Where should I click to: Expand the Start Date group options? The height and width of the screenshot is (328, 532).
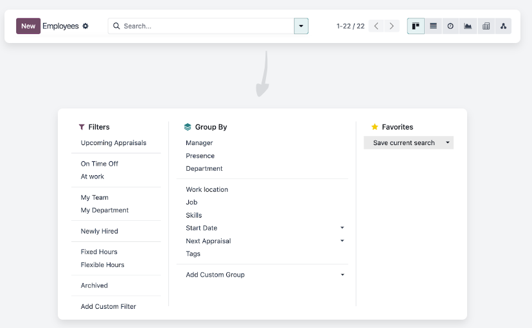tap(342, 228)
